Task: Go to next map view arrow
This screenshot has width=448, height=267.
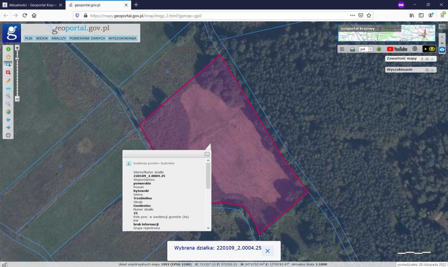Action: click(x=8, y=127)
